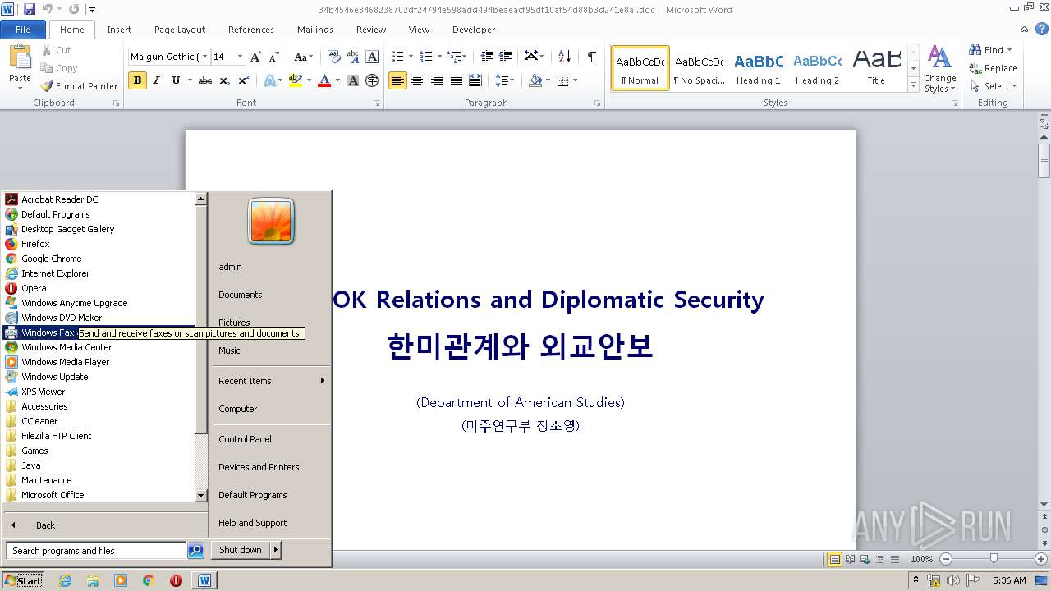This screenshot has width=1051, height=591.
Task: Click the search magnifier in Start menu
Action: (195, 551)
